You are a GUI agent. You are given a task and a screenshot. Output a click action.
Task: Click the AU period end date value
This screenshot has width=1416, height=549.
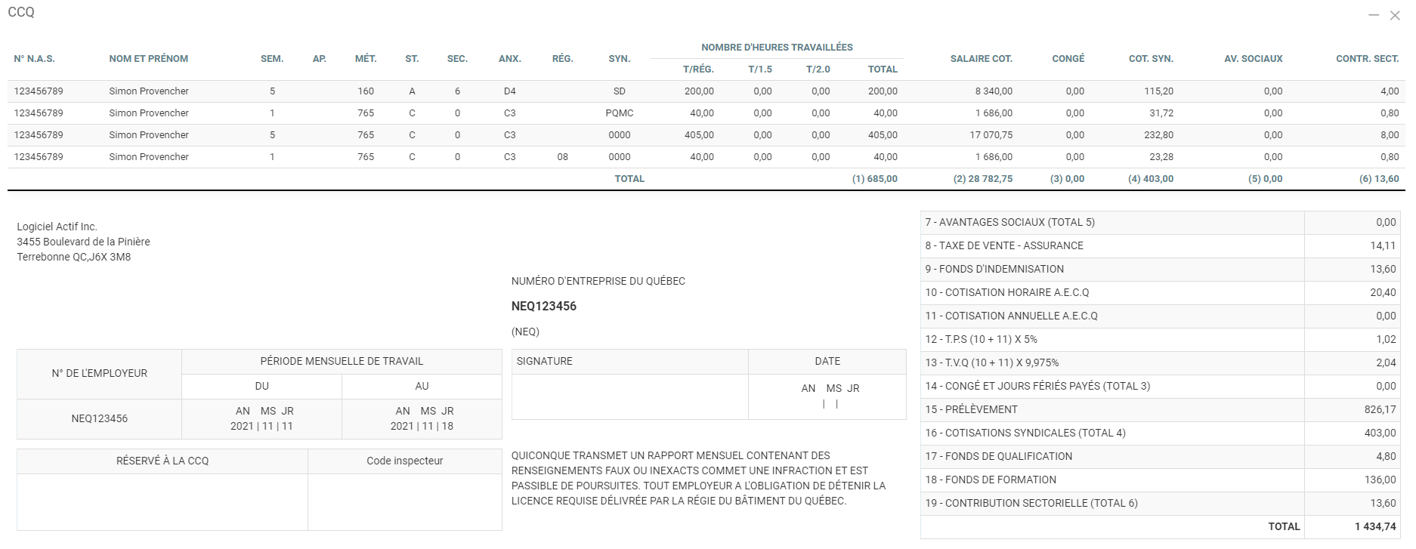tap(422, 426)
